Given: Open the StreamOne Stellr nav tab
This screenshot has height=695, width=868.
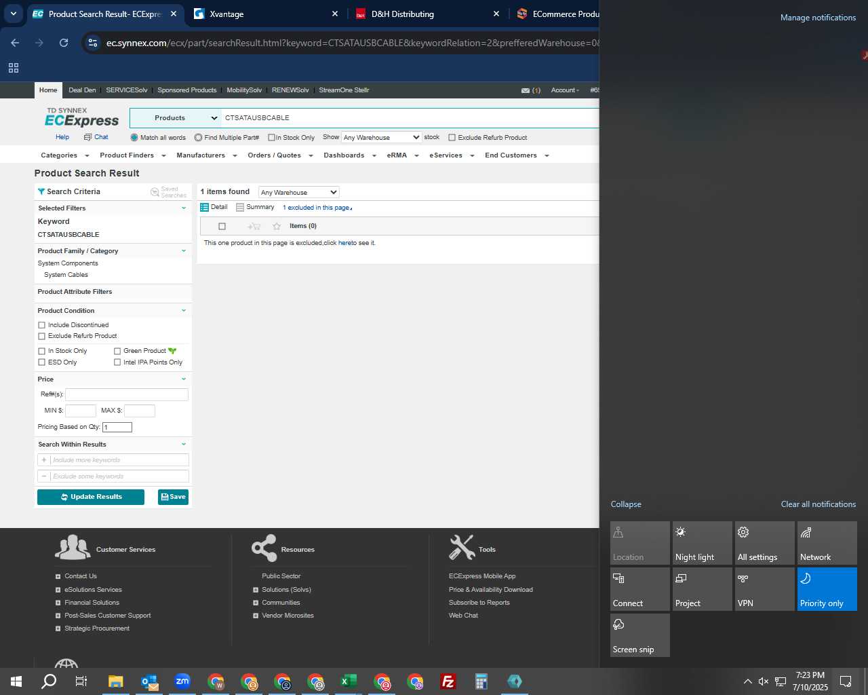Looking at the screenshot, I should point(344,90).
